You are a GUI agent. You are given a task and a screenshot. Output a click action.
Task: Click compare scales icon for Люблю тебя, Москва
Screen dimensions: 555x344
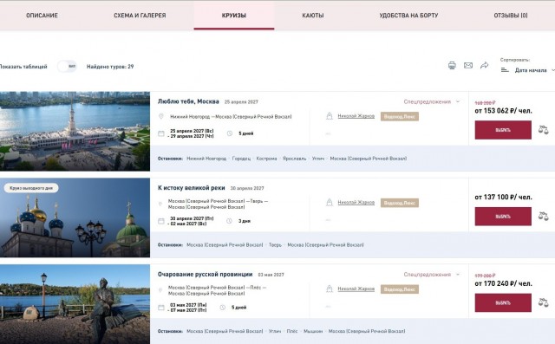544,130
